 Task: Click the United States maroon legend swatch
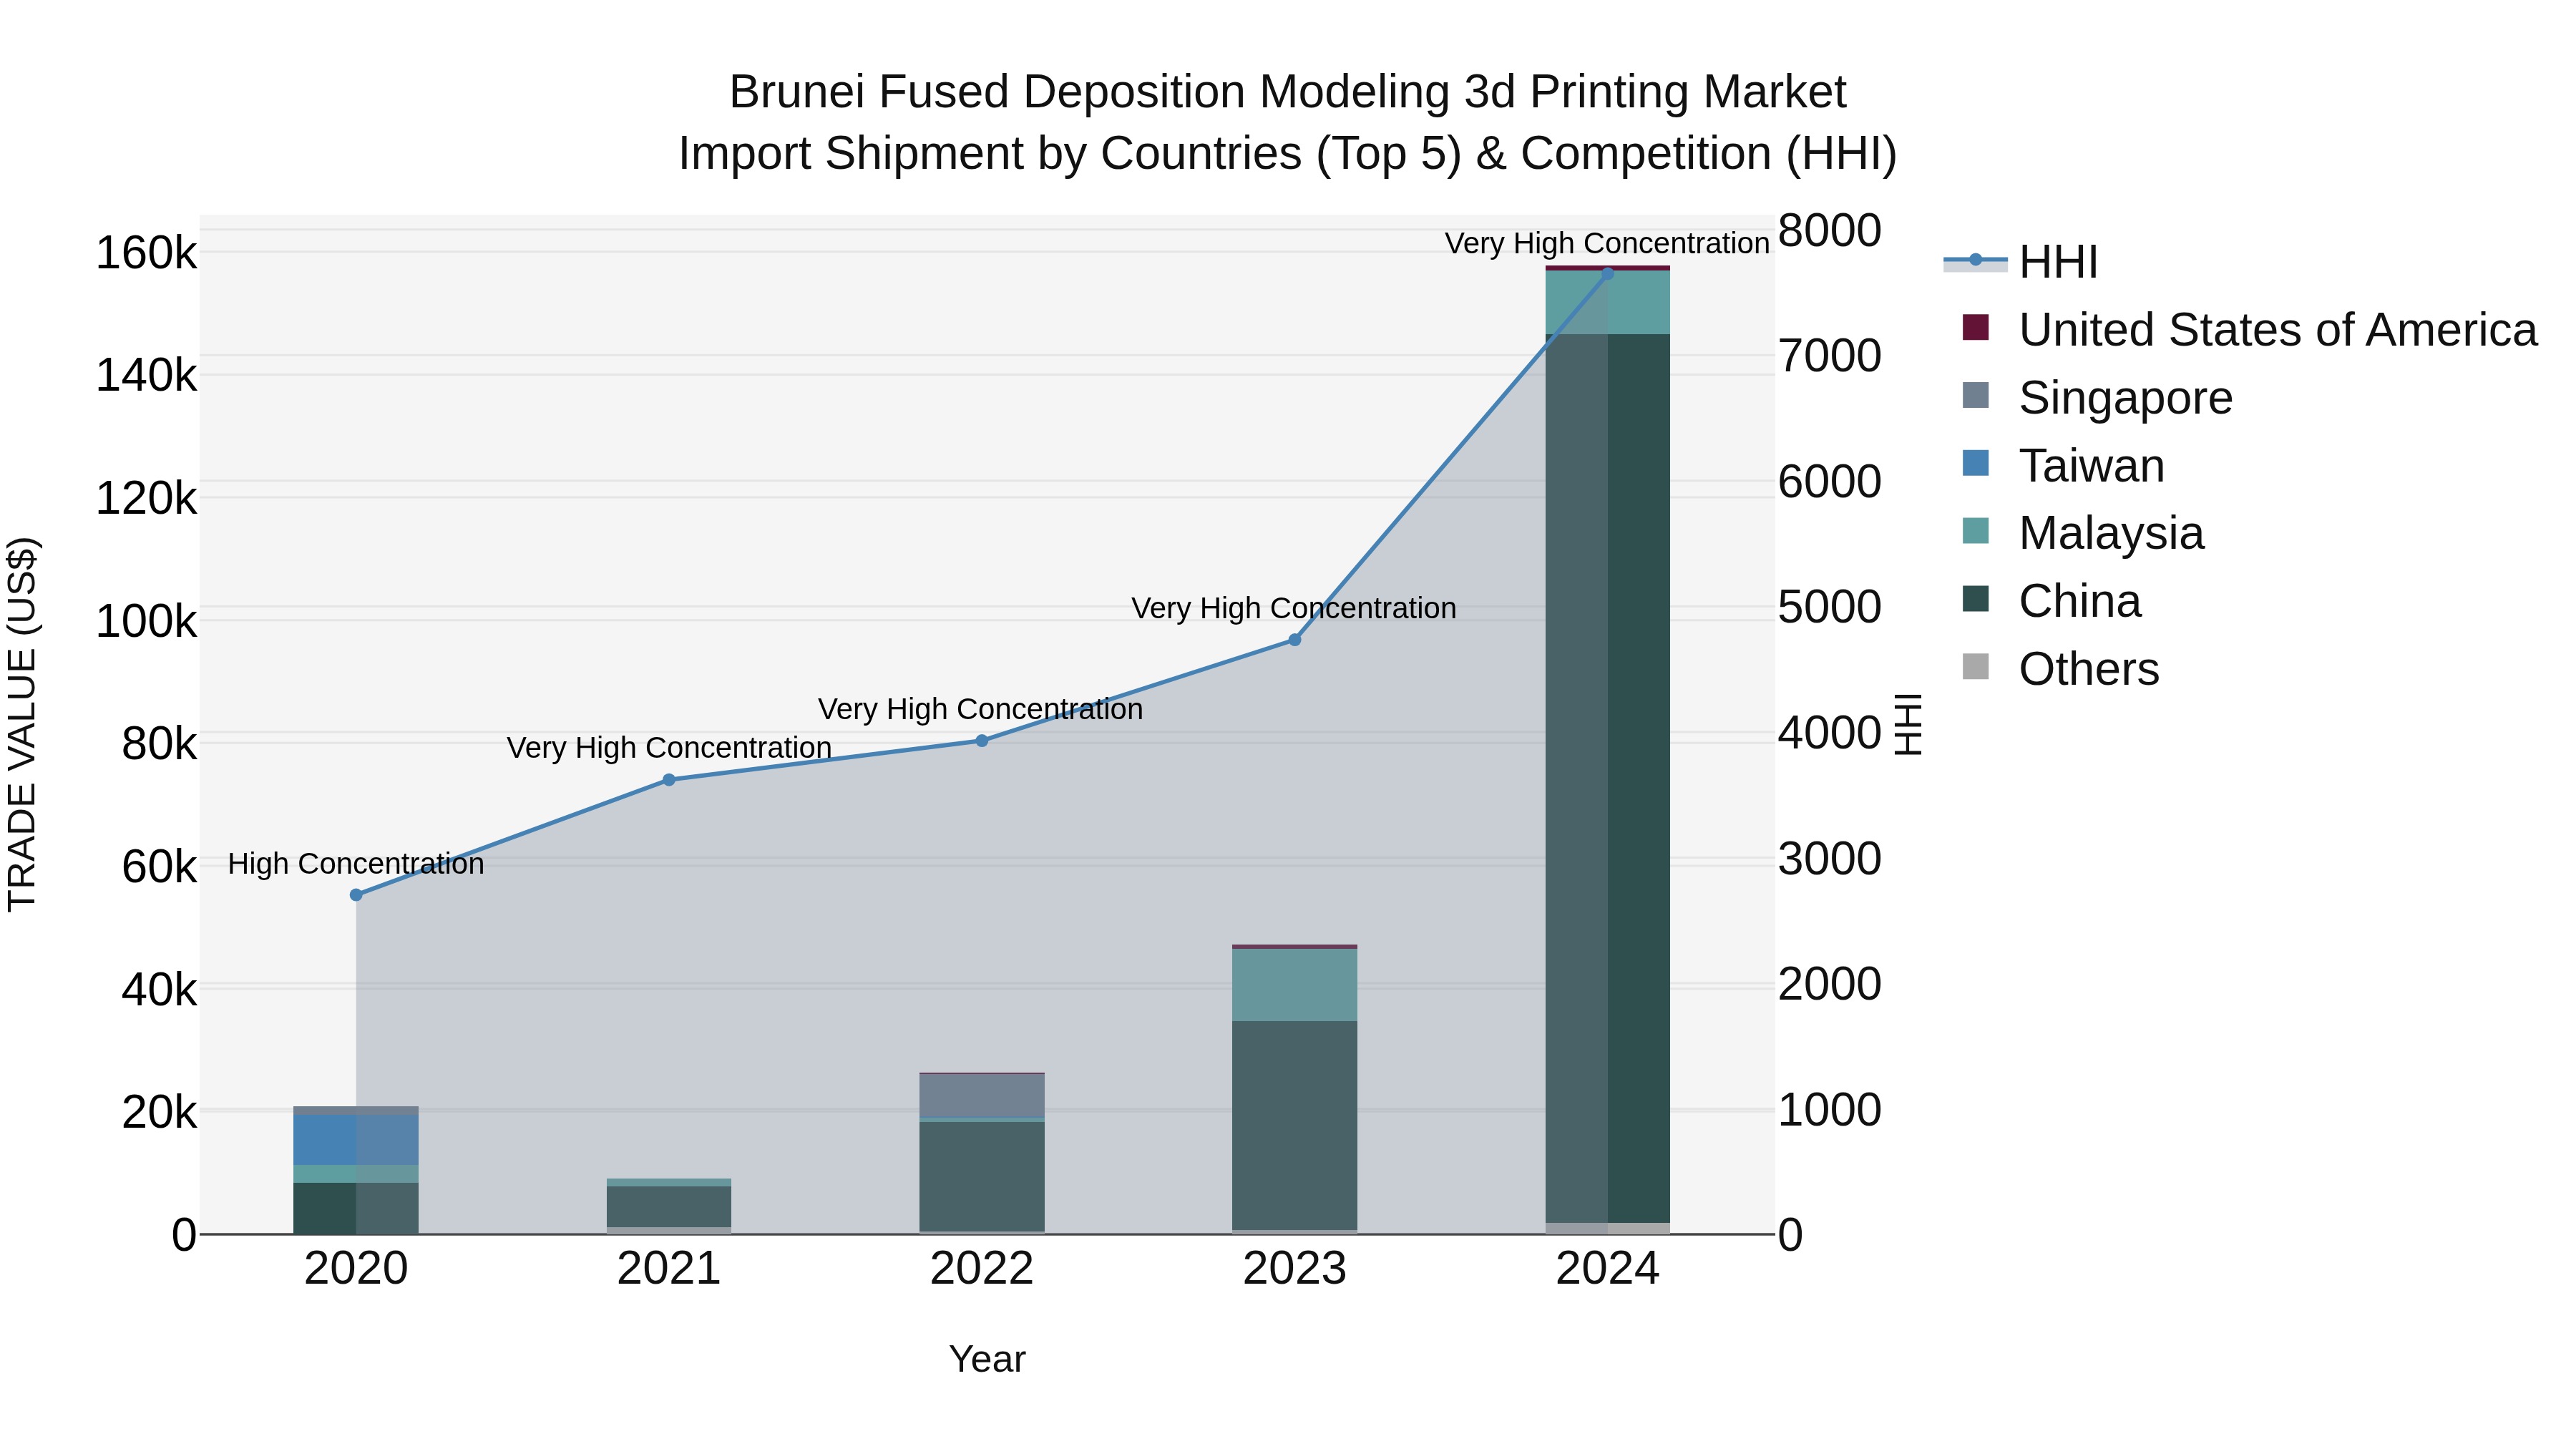click(1975, 327)
